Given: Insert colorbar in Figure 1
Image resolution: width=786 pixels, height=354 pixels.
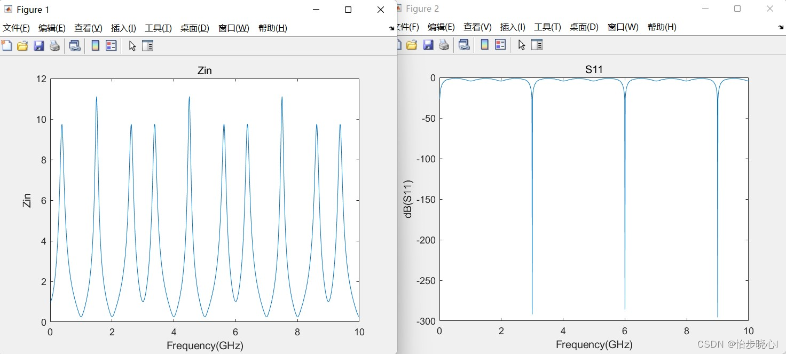Looking at the screenshot, I should (95, 46).
